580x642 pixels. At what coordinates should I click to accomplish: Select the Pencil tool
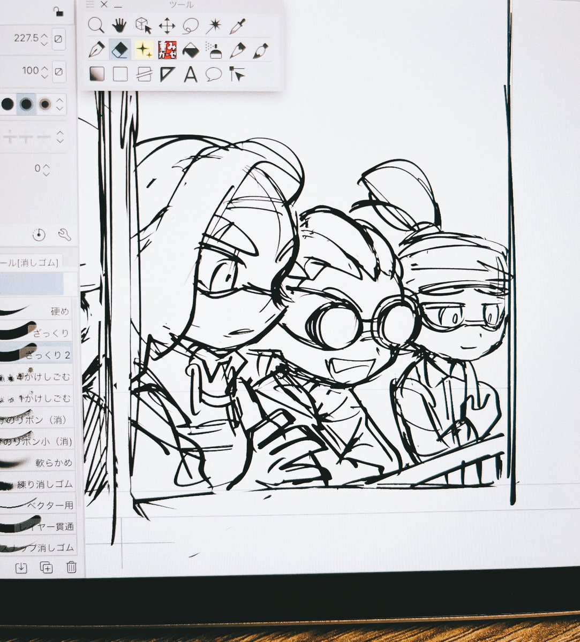[237, 50]
